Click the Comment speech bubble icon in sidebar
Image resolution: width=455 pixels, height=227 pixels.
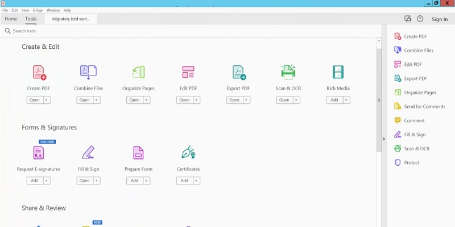click(398, 120)
